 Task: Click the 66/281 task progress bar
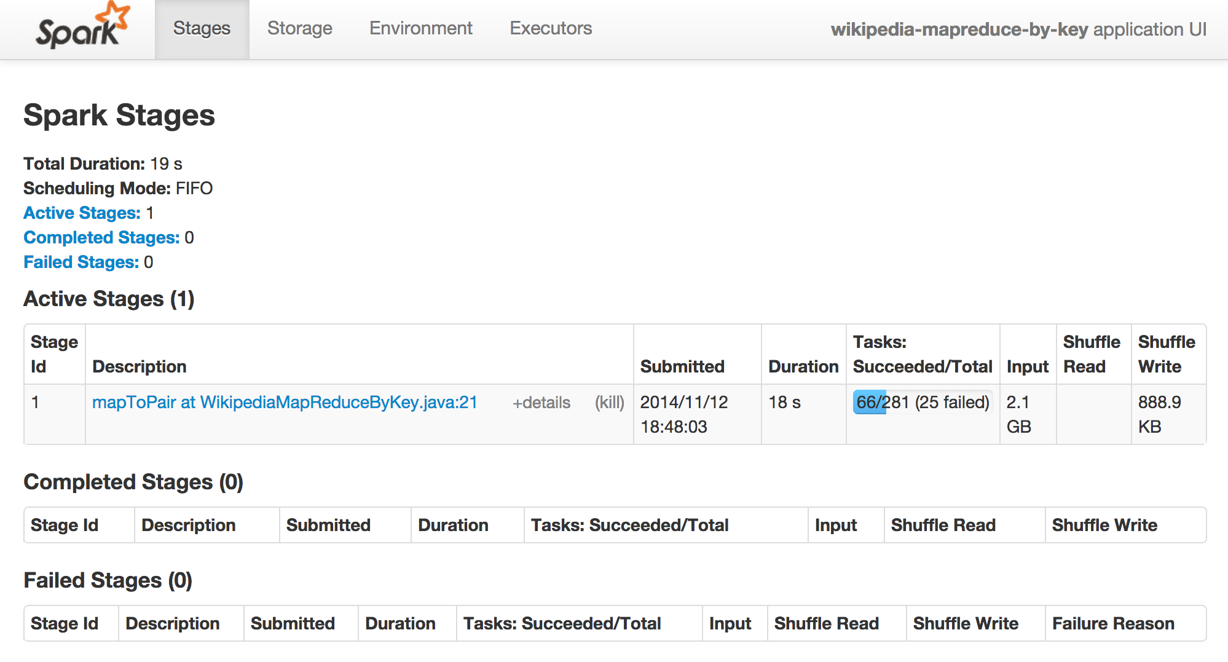coord(922,402)
